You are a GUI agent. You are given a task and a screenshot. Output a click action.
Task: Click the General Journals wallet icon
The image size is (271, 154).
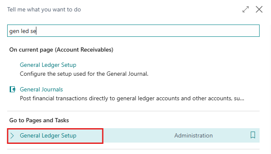(x=12, y=89)
